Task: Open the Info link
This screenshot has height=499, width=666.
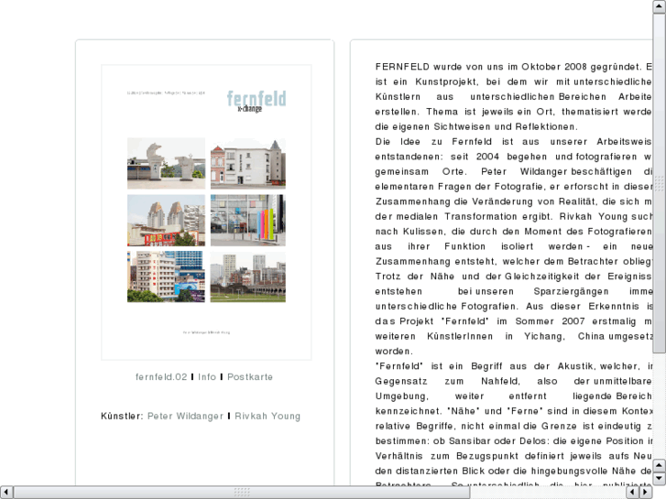Action: click(x=207, y=376)
